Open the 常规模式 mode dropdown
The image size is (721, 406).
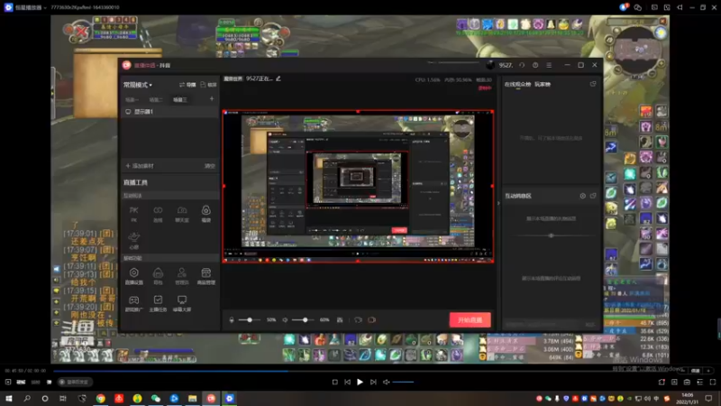coord(138,85)
